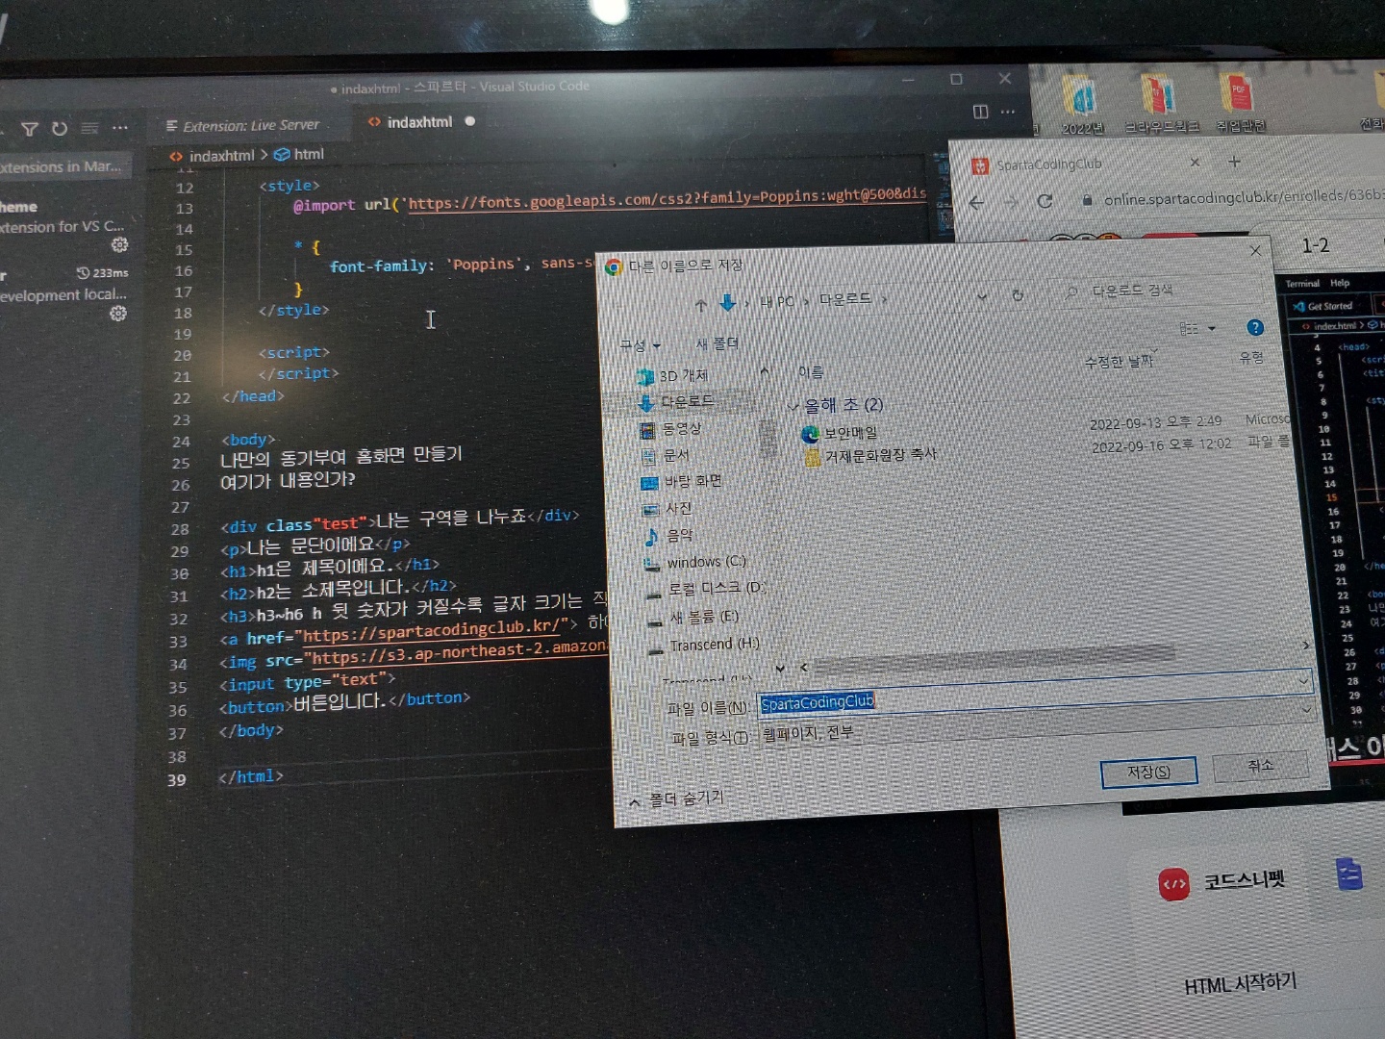Open the 크라우드워크 desktop folder icon
Image resolution: width=1385 pixels, height=1039 pixels.
(1161, 103)
